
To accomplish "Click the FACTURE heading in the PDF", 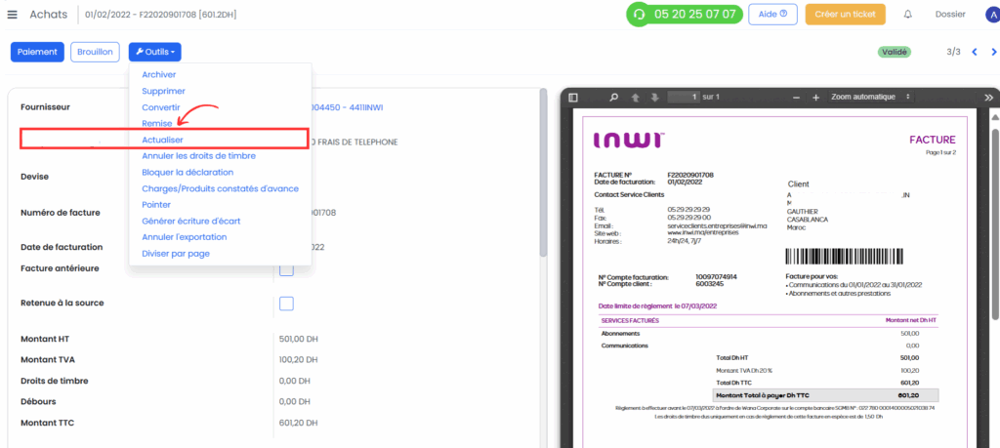I will (x=933, y=140).
